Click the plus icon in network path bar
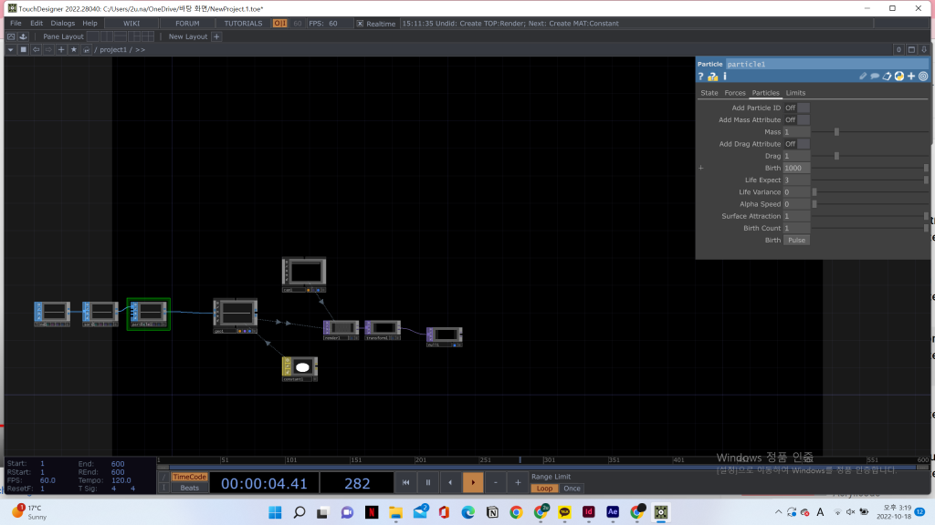Screen dimensions: 935x525 coord(61,49)
